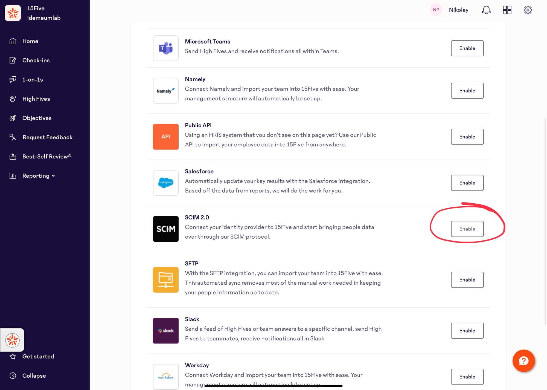Click the Microsoft Teams logo
This screenshot has height=390, width=547.
(x=166, y=48)
